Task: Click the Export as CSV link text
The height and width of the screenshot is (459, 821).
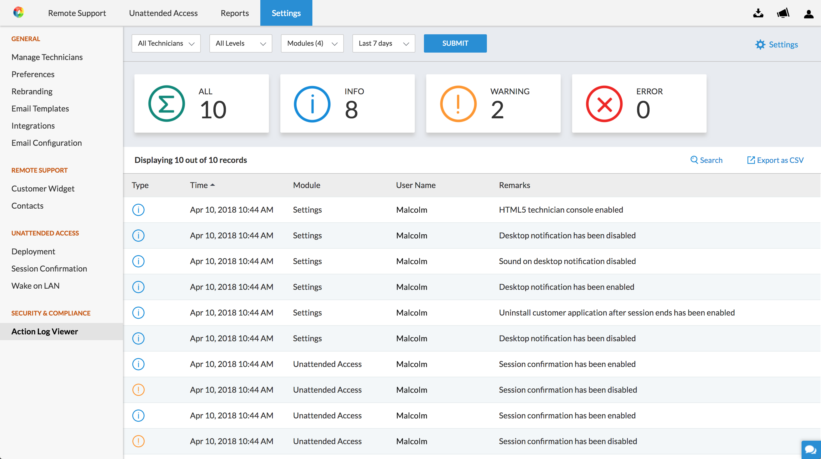Action: tap(780, 160)
